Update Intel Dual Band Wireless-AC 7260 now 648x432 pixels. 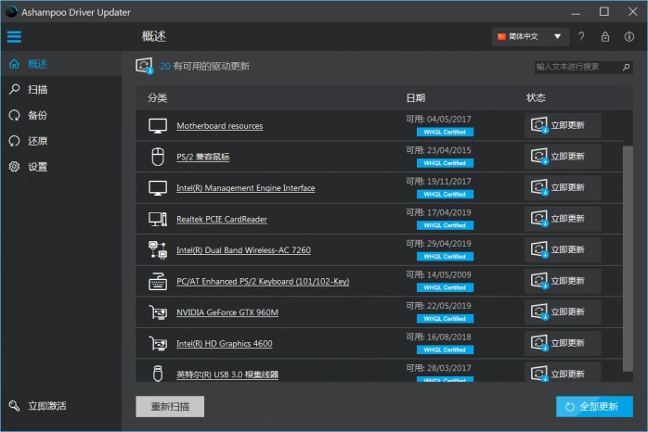pyautogui.click(x=563, y=249)
